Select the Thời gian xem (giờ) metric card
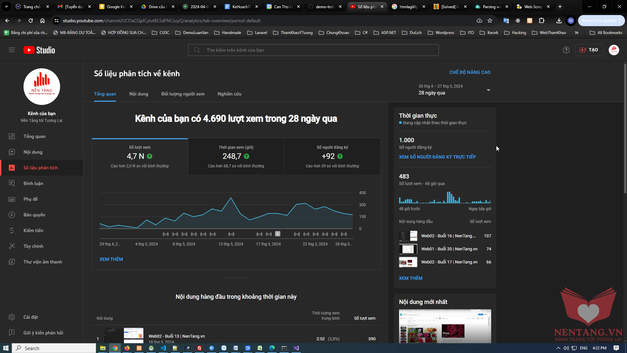The height and width of the screenshot is (353, 627). click(236, 157)
